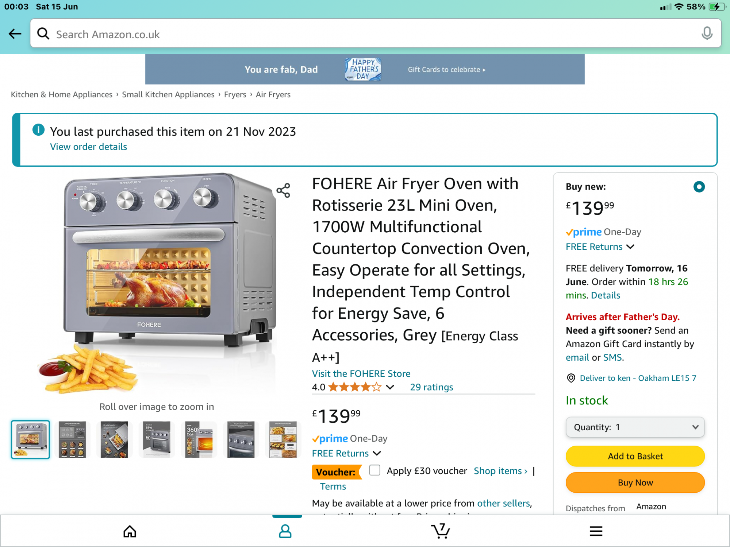Tap the back arrow icon
Image resolution: width=730 pixels, height=547 pixels.
[x=15, y=34]
